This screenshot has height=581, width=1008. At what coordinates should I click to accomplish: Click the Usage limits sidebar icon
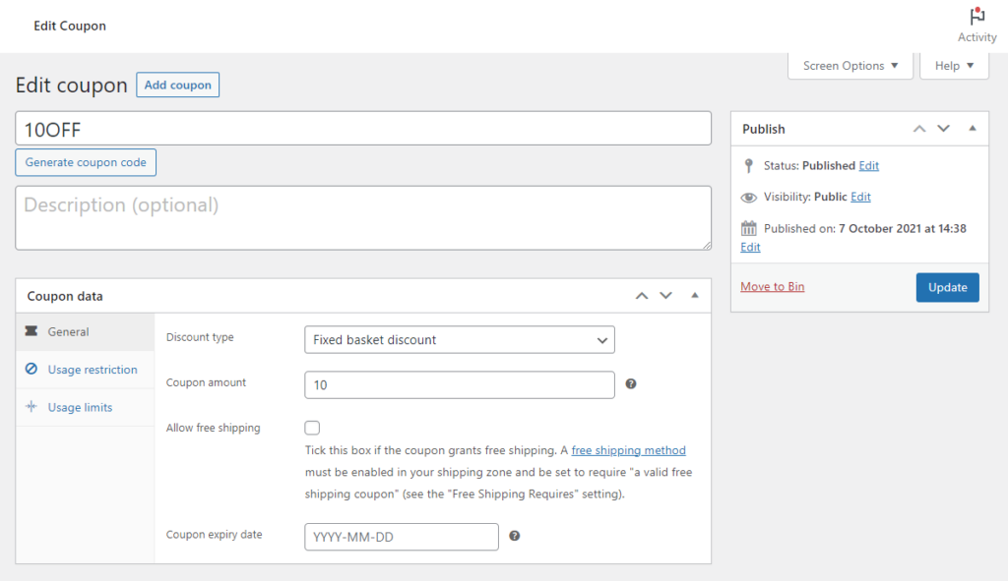coord(31,407)
